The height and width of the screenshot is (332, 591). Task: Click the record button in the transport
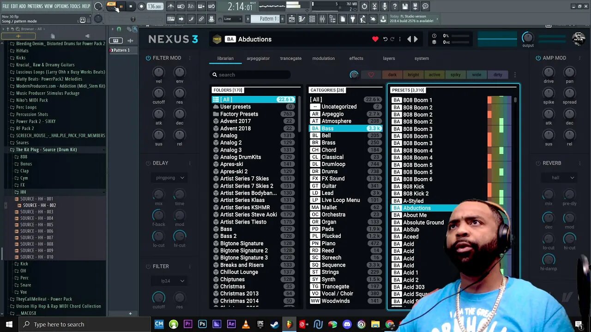coord(141,6)
